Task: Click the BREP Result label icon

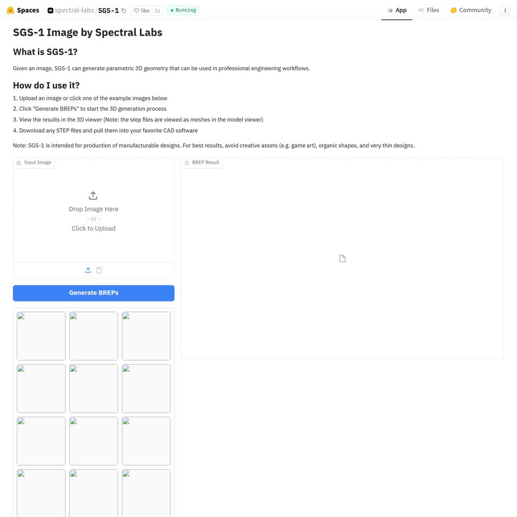Action: point(187,163)
